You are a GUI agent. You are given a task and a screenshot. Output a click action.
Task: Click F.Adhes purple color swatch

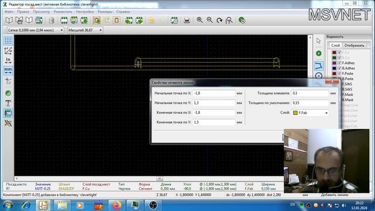point(334,63)
